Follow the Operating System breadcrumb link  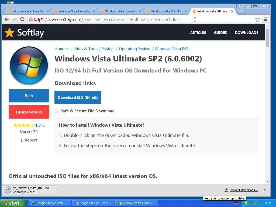click(134, 49)
